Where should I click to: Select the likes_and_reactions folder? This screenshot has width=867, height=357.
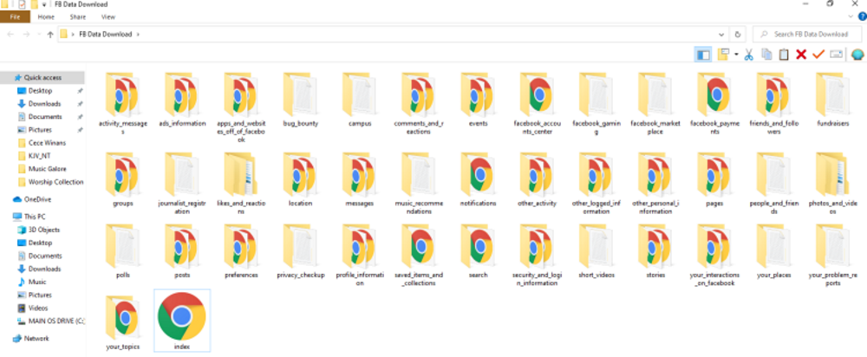241,182
